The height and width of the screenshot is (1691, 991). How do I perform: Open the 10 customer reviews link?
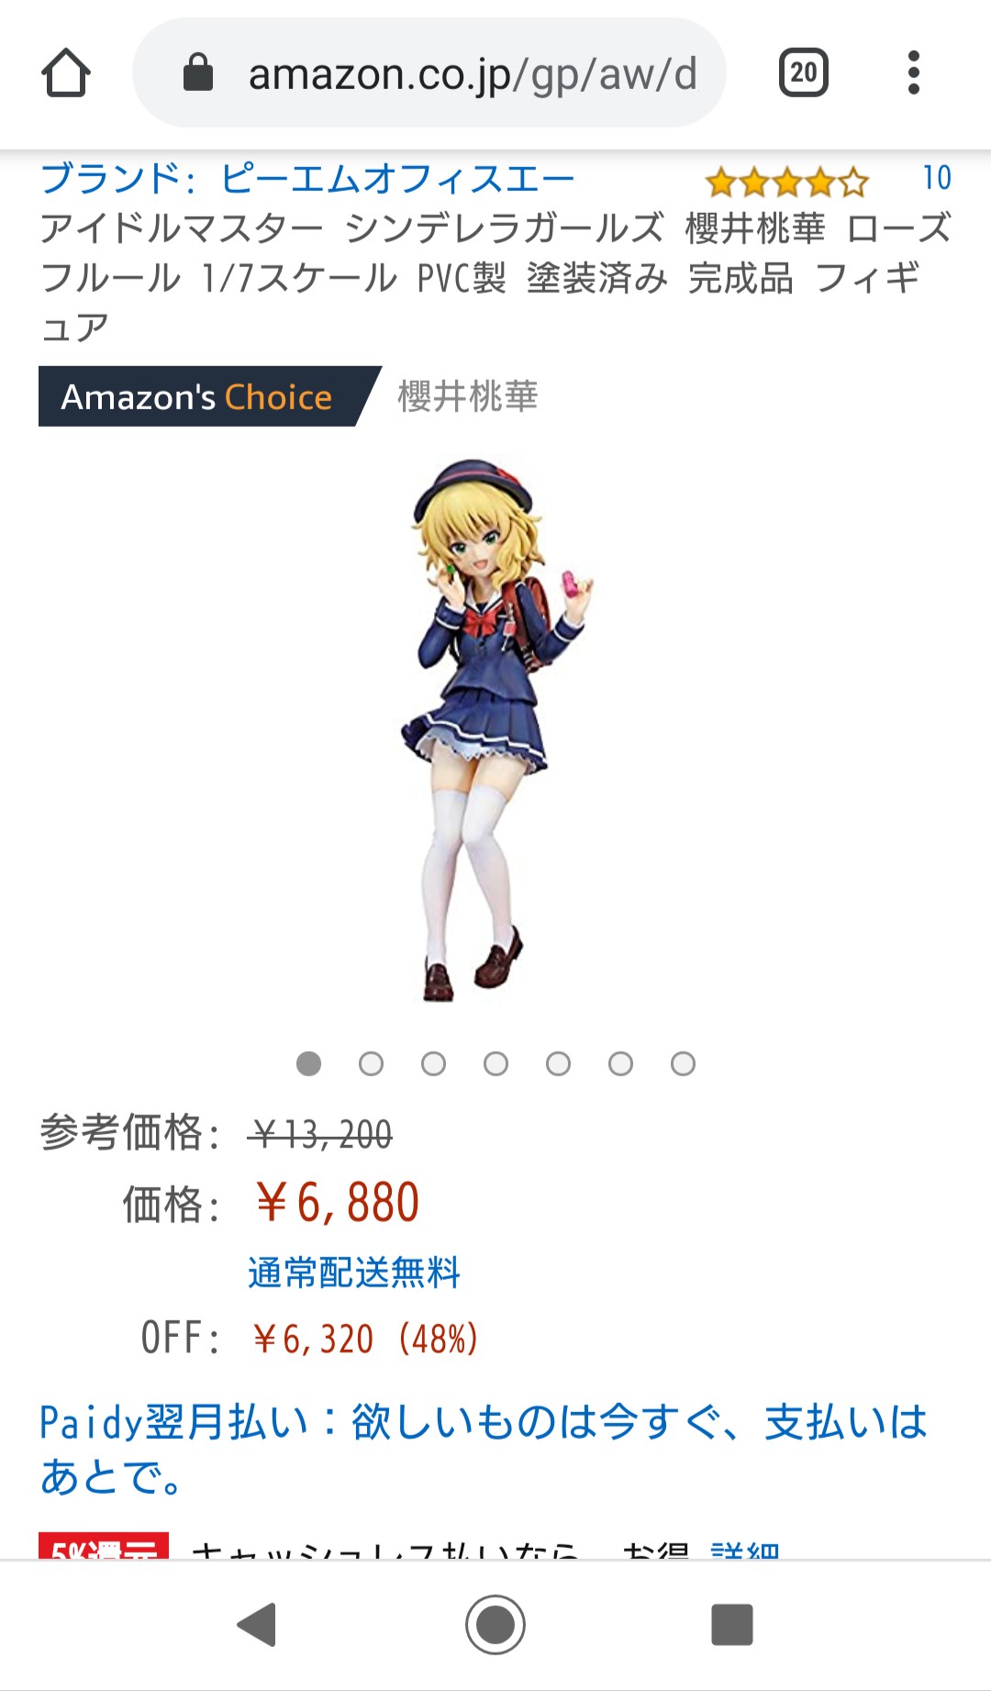pos(937,178)
